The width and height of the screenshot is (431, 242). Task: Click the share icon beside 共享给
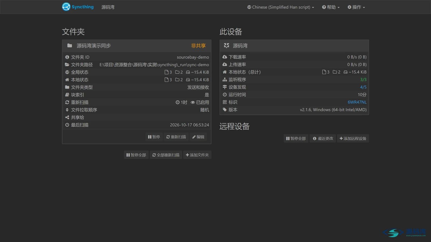click(67, 117)
